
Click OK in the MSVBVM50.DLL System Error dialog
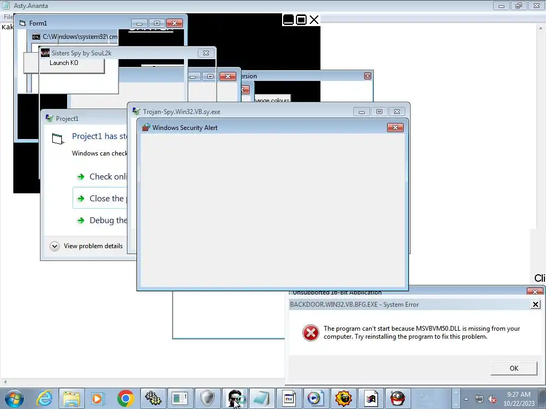pyautogui.click(x=513, y=369)
